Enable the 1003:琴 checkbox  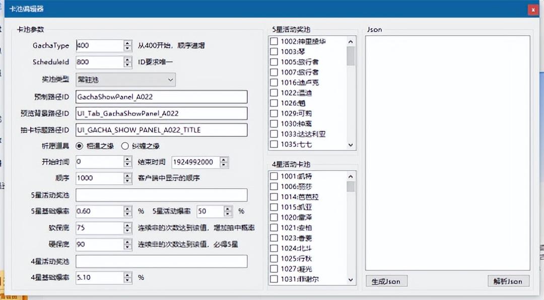pos(274,51)
